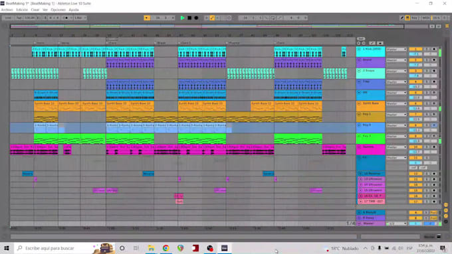452x254 pixels.
Task: Solo the Synth Bass track
Action: click(427, 103)
